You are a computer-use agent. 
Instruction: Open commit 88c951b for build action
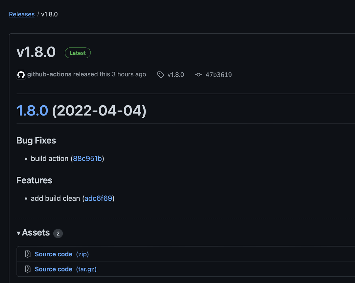pyautogui.click(x=87, y=159)
